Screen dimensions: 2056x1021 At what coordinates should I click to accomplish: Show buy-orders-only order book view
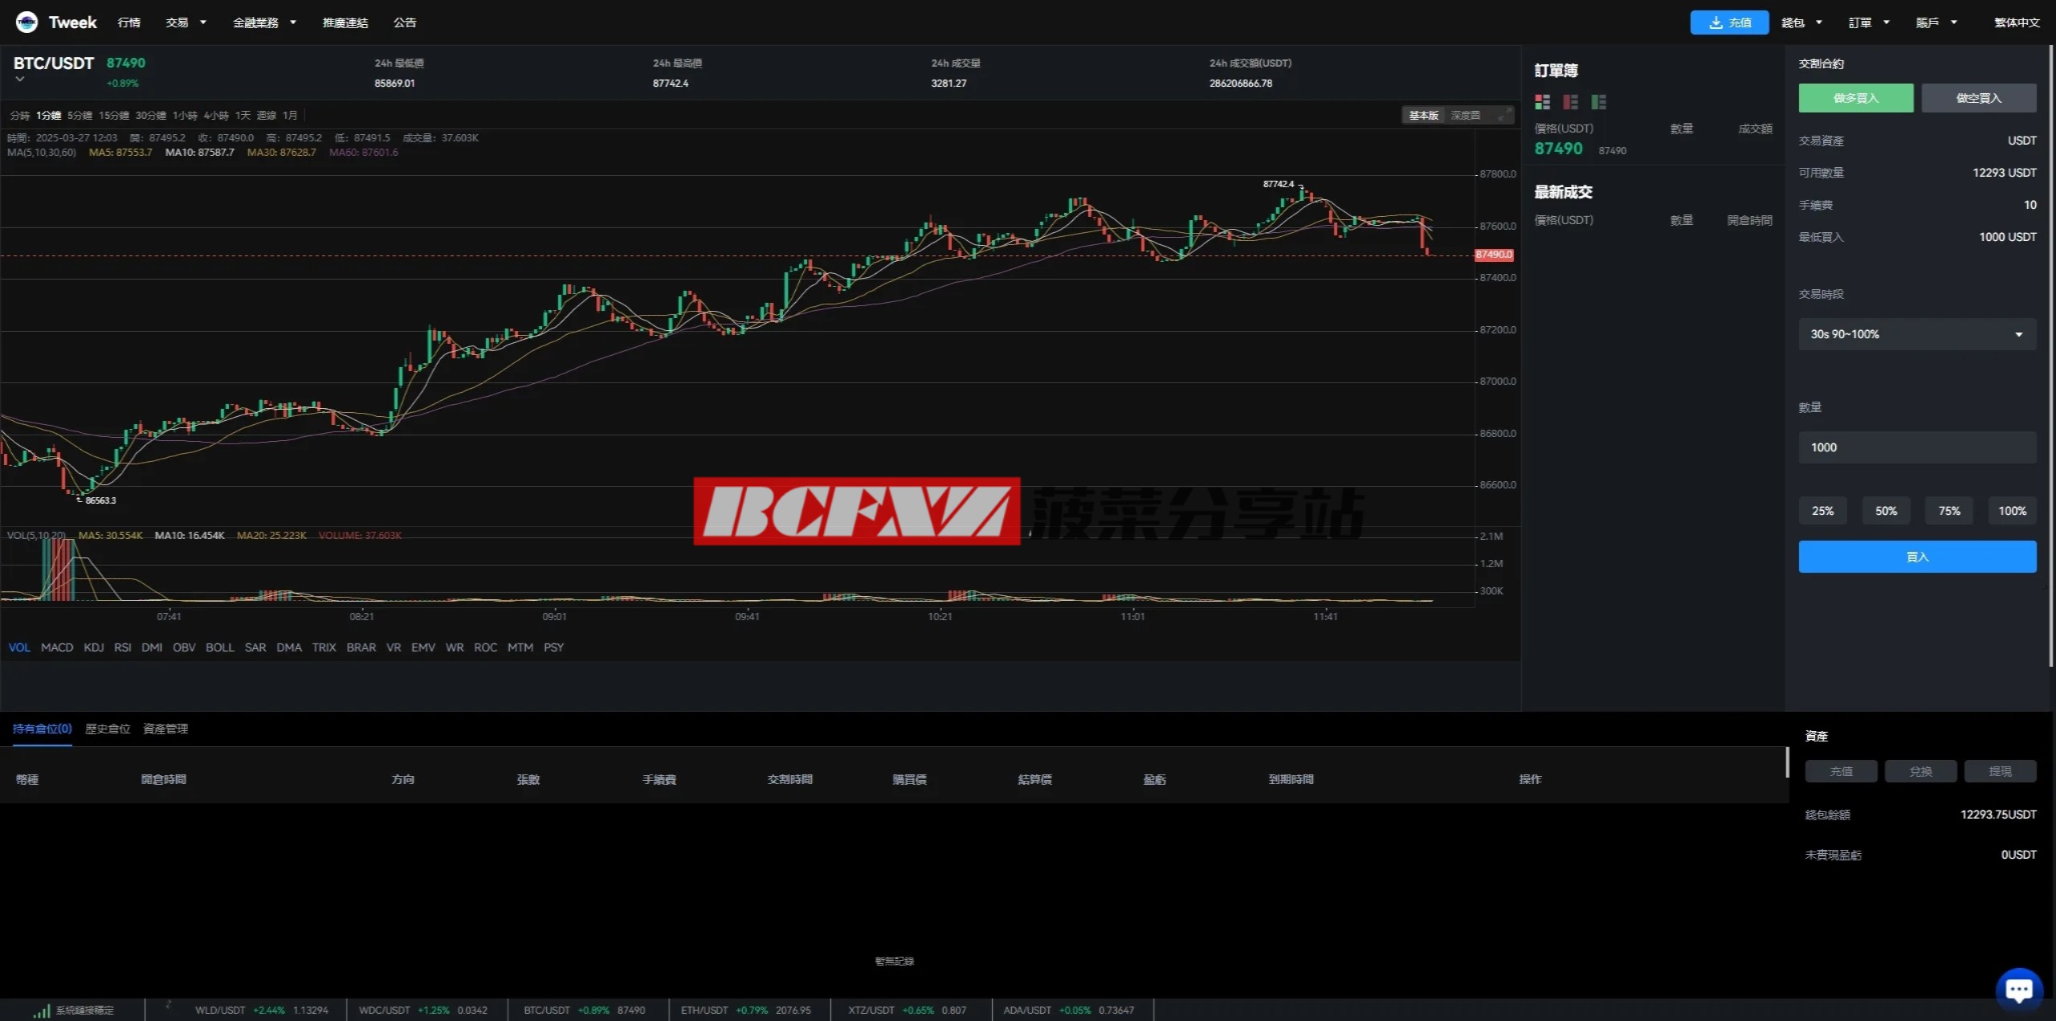click(1598, 102)
